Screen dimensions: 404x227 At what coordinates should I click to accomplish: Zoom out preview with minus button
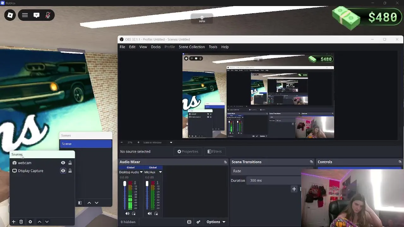coord(122,142)
